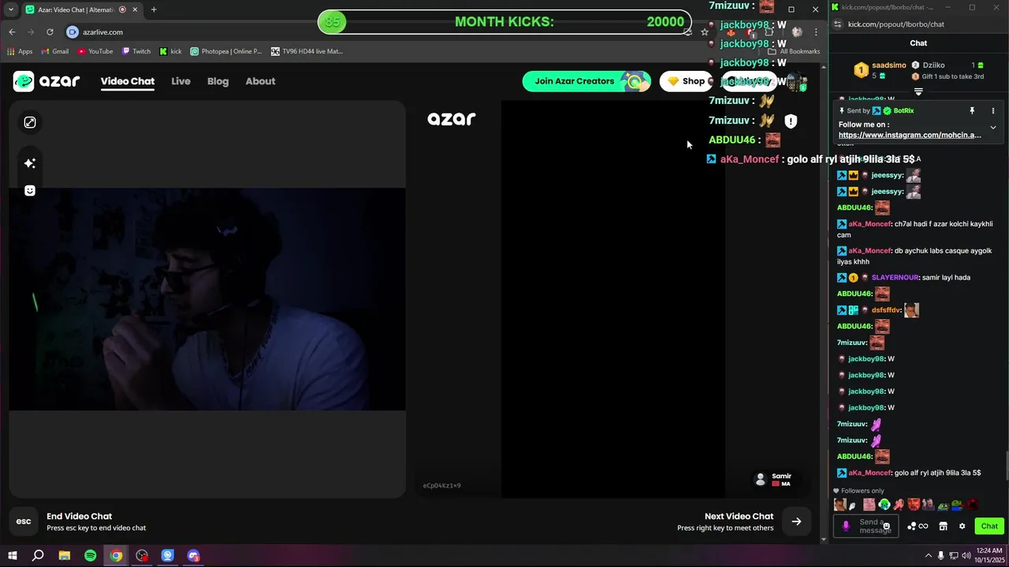Open Windows search on taskbar

(38, 556)
